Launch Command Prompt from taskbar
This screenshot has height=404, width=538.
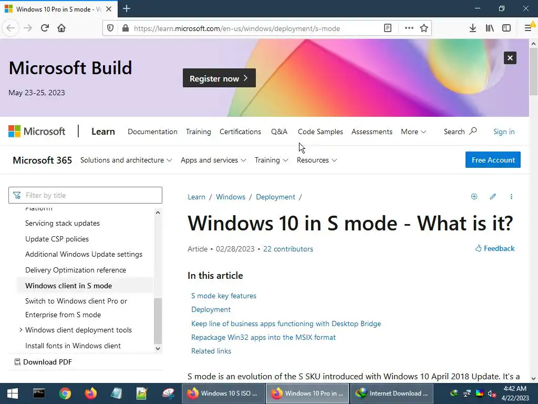pos(39,393)
